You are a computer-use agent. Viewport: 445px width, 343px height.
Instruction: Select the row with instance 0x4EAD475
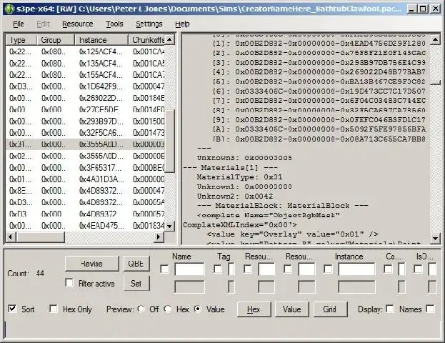[x=85, y=225]
